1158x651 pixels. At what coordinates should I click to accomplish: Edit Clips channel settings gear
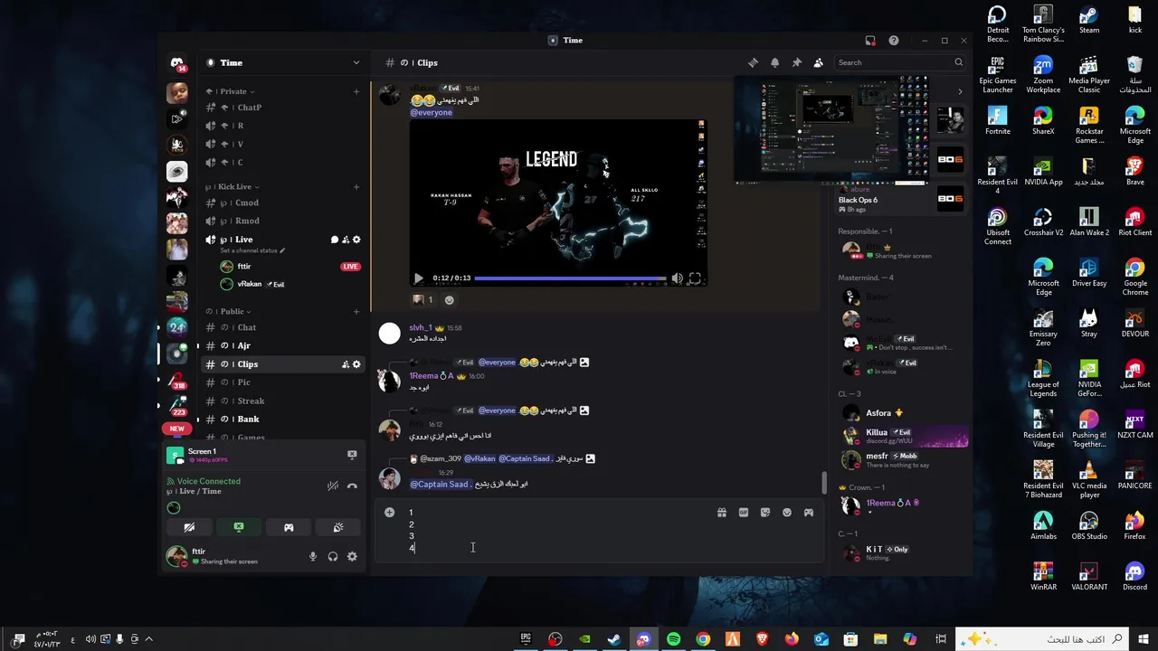(x=356, y=364)
